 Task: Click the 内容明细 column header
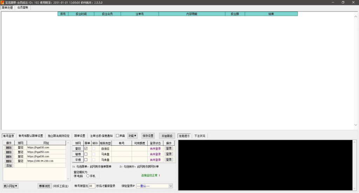pyautogui.click(x=192, y=14)
